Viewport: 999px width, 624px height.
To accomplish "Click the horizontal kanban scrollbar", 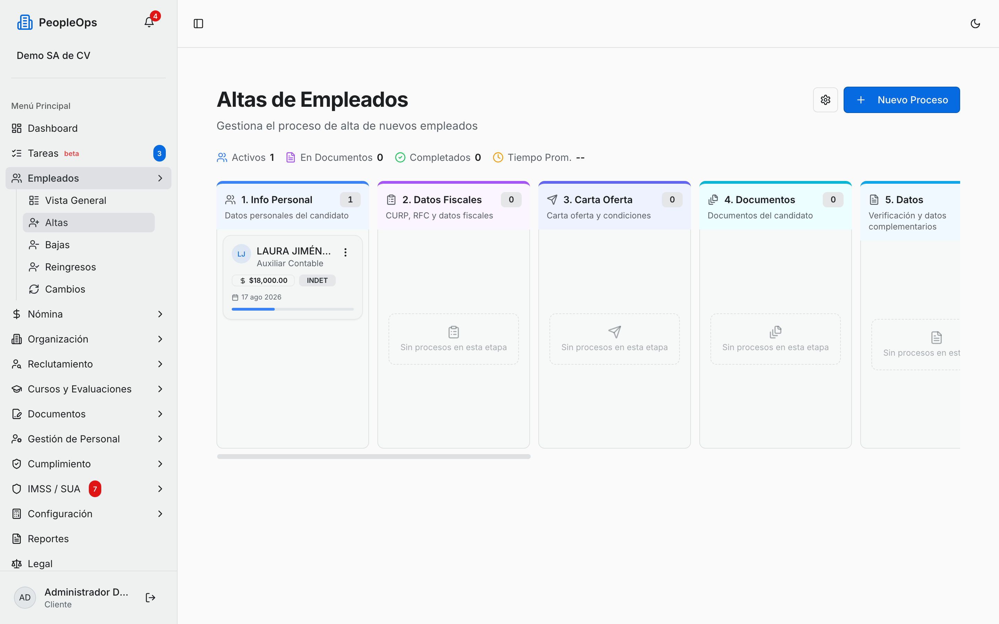I will [374, 457].
